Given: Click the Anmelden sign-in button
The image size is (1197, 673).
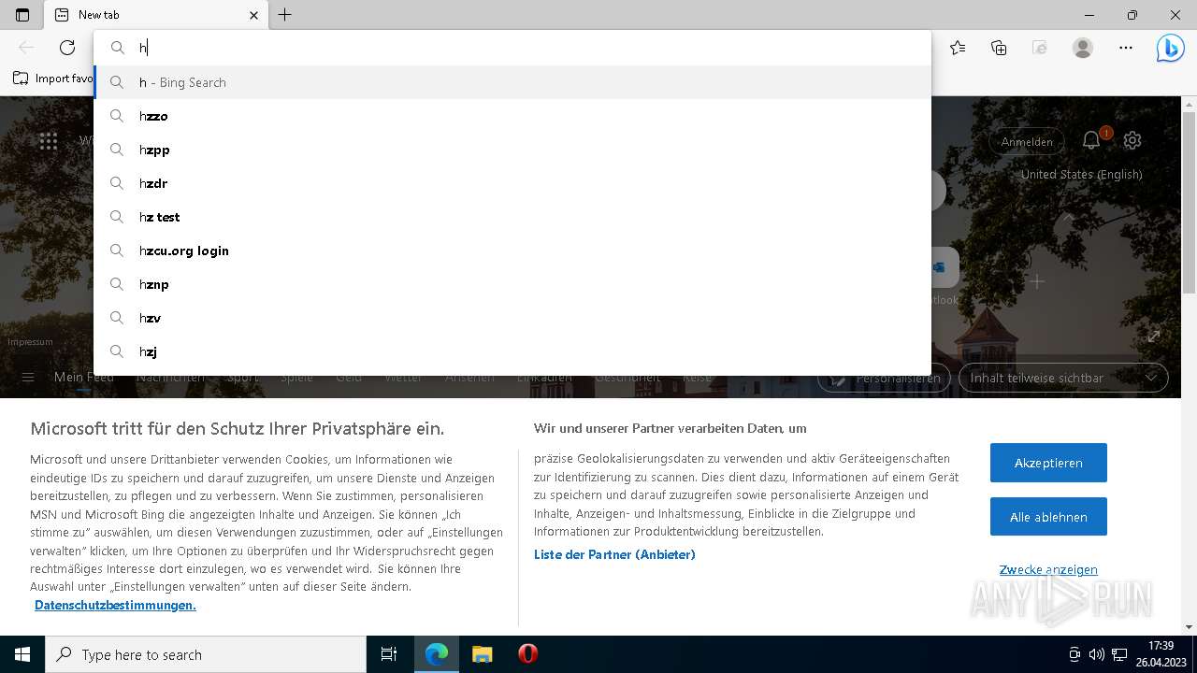Looking at the screenshot, I should (x=1027, y=142).
